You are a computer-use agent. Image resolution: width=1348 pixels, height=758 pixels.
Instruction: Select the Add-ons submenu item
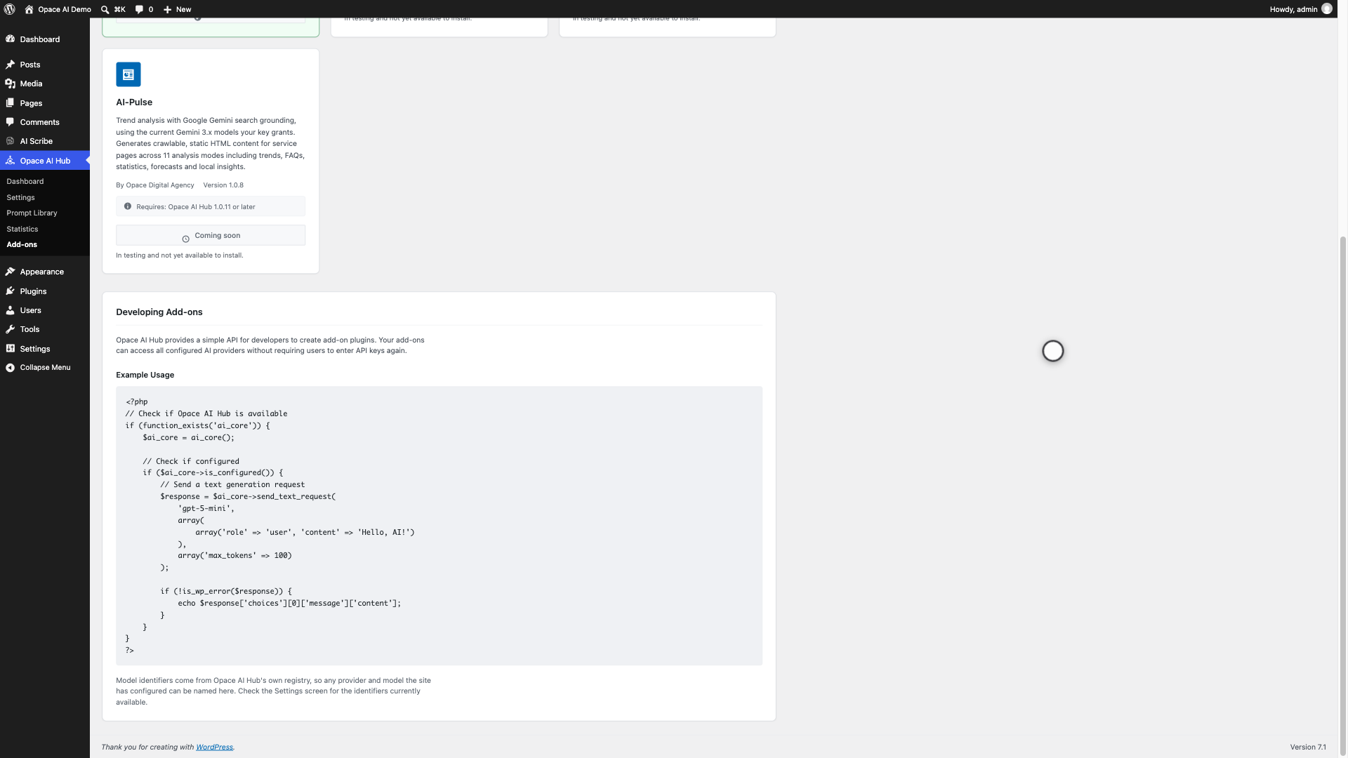(22, 244)
